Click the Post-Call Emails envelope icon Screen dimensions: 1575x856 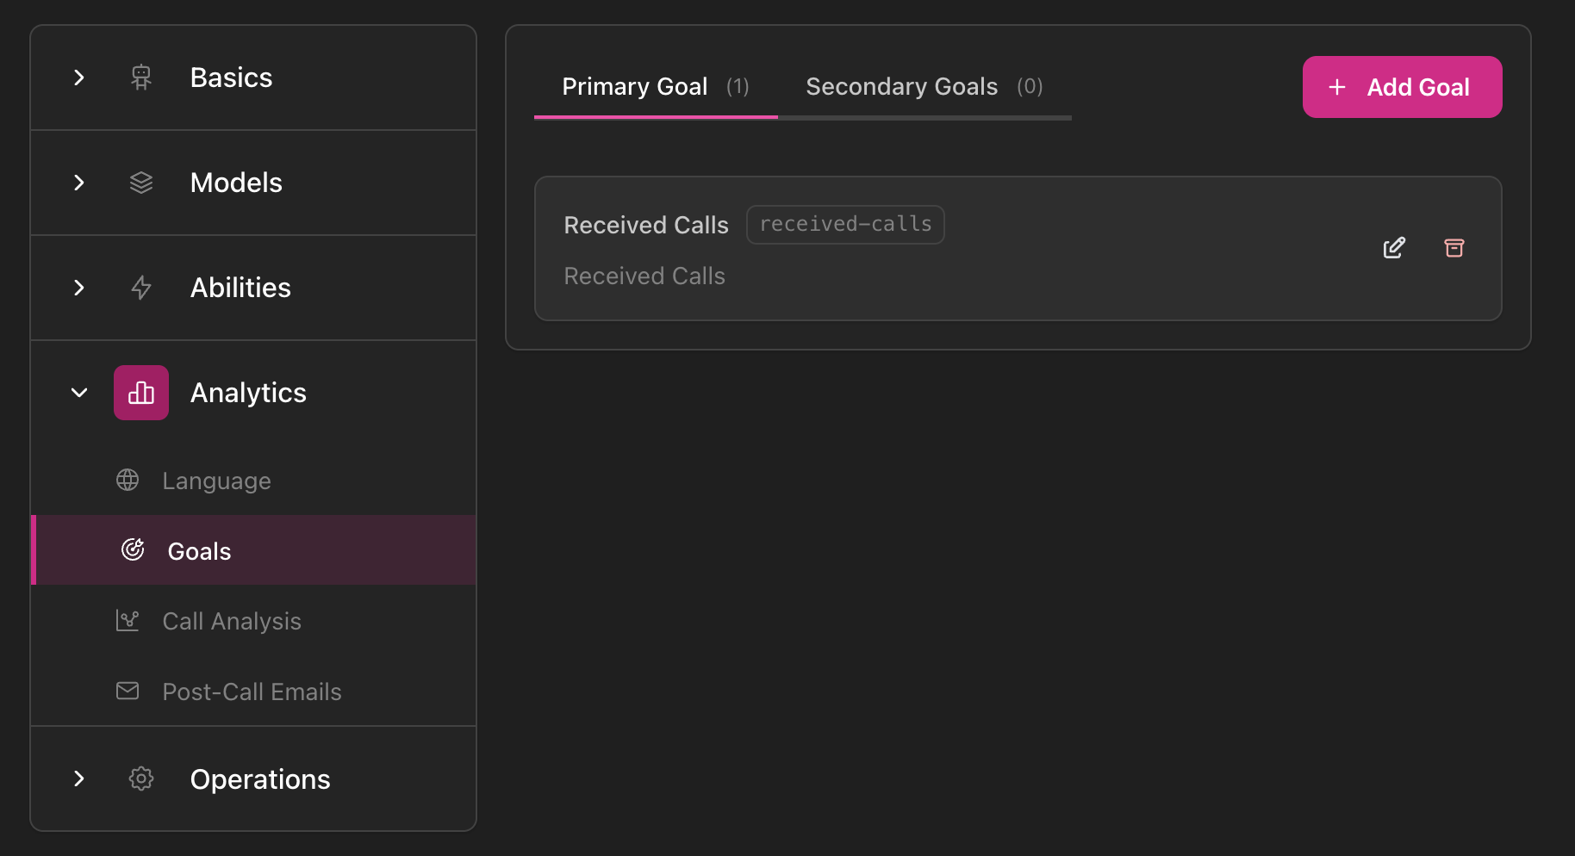point(128,691)
